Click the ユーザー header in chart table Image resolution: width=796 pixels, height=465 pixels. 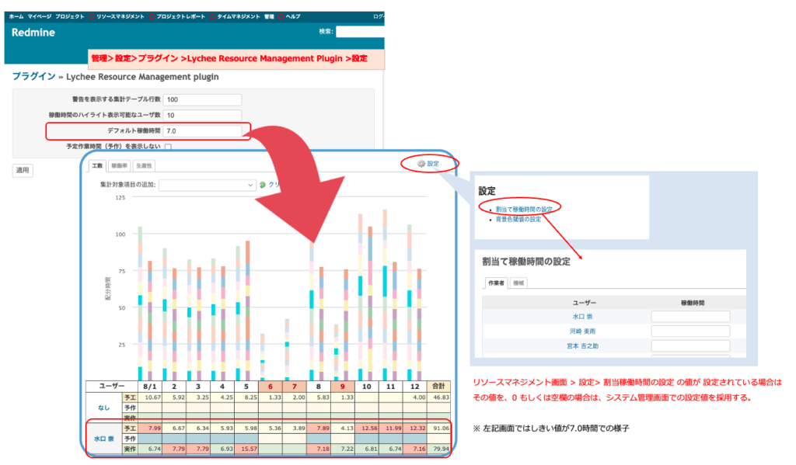[x=112, y=387]
